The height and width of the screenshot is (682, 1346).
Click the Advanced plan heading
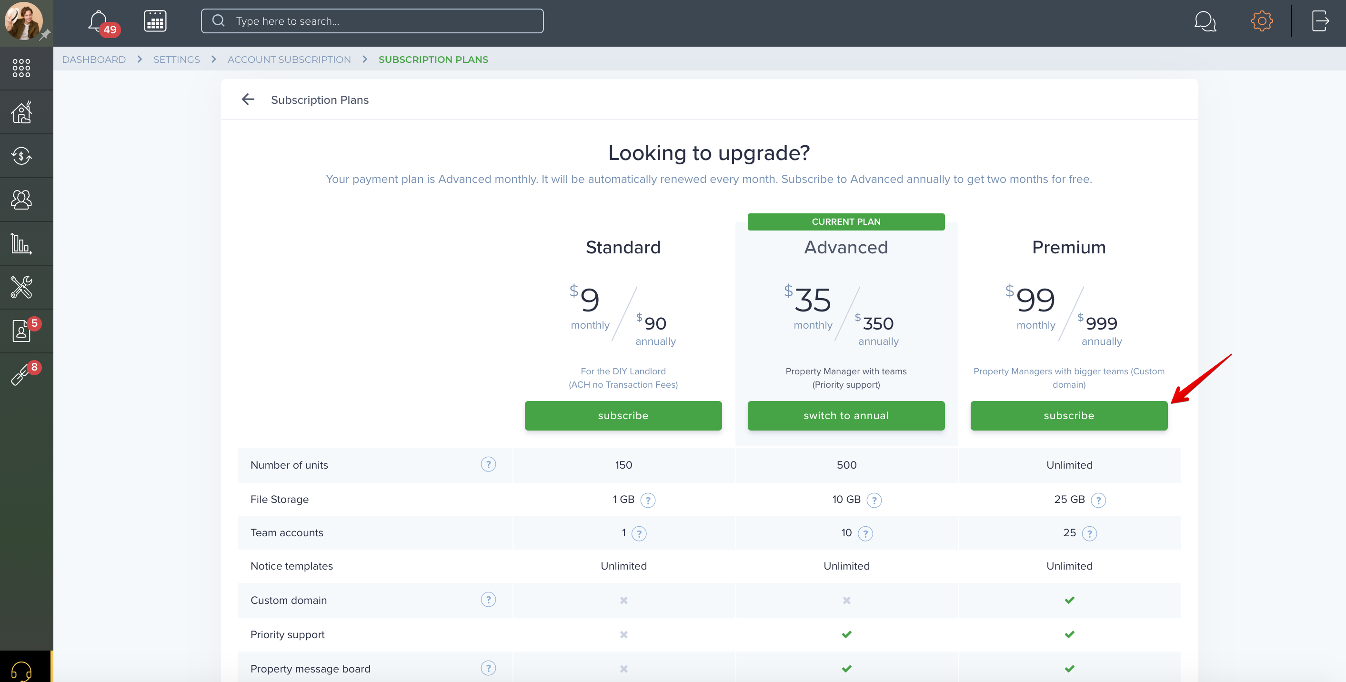click(846, 247)
